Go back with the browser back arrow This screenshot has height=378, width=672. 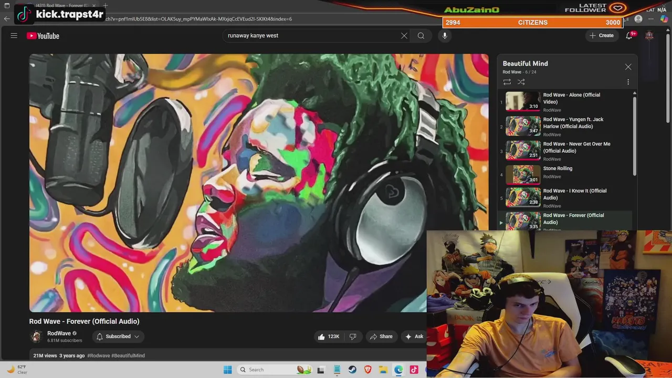7,18
